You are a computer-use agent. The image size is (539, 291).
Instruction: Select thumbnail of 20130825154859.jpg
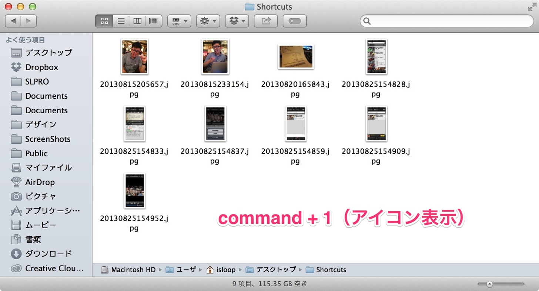(x=296, y=124)
